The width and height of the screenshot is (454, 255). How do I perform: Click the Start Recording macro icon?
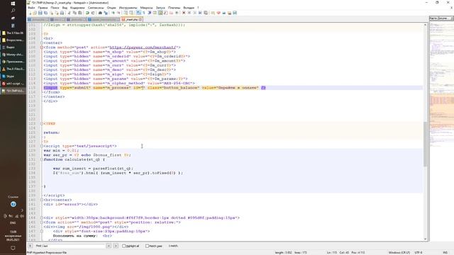(184, 13)
